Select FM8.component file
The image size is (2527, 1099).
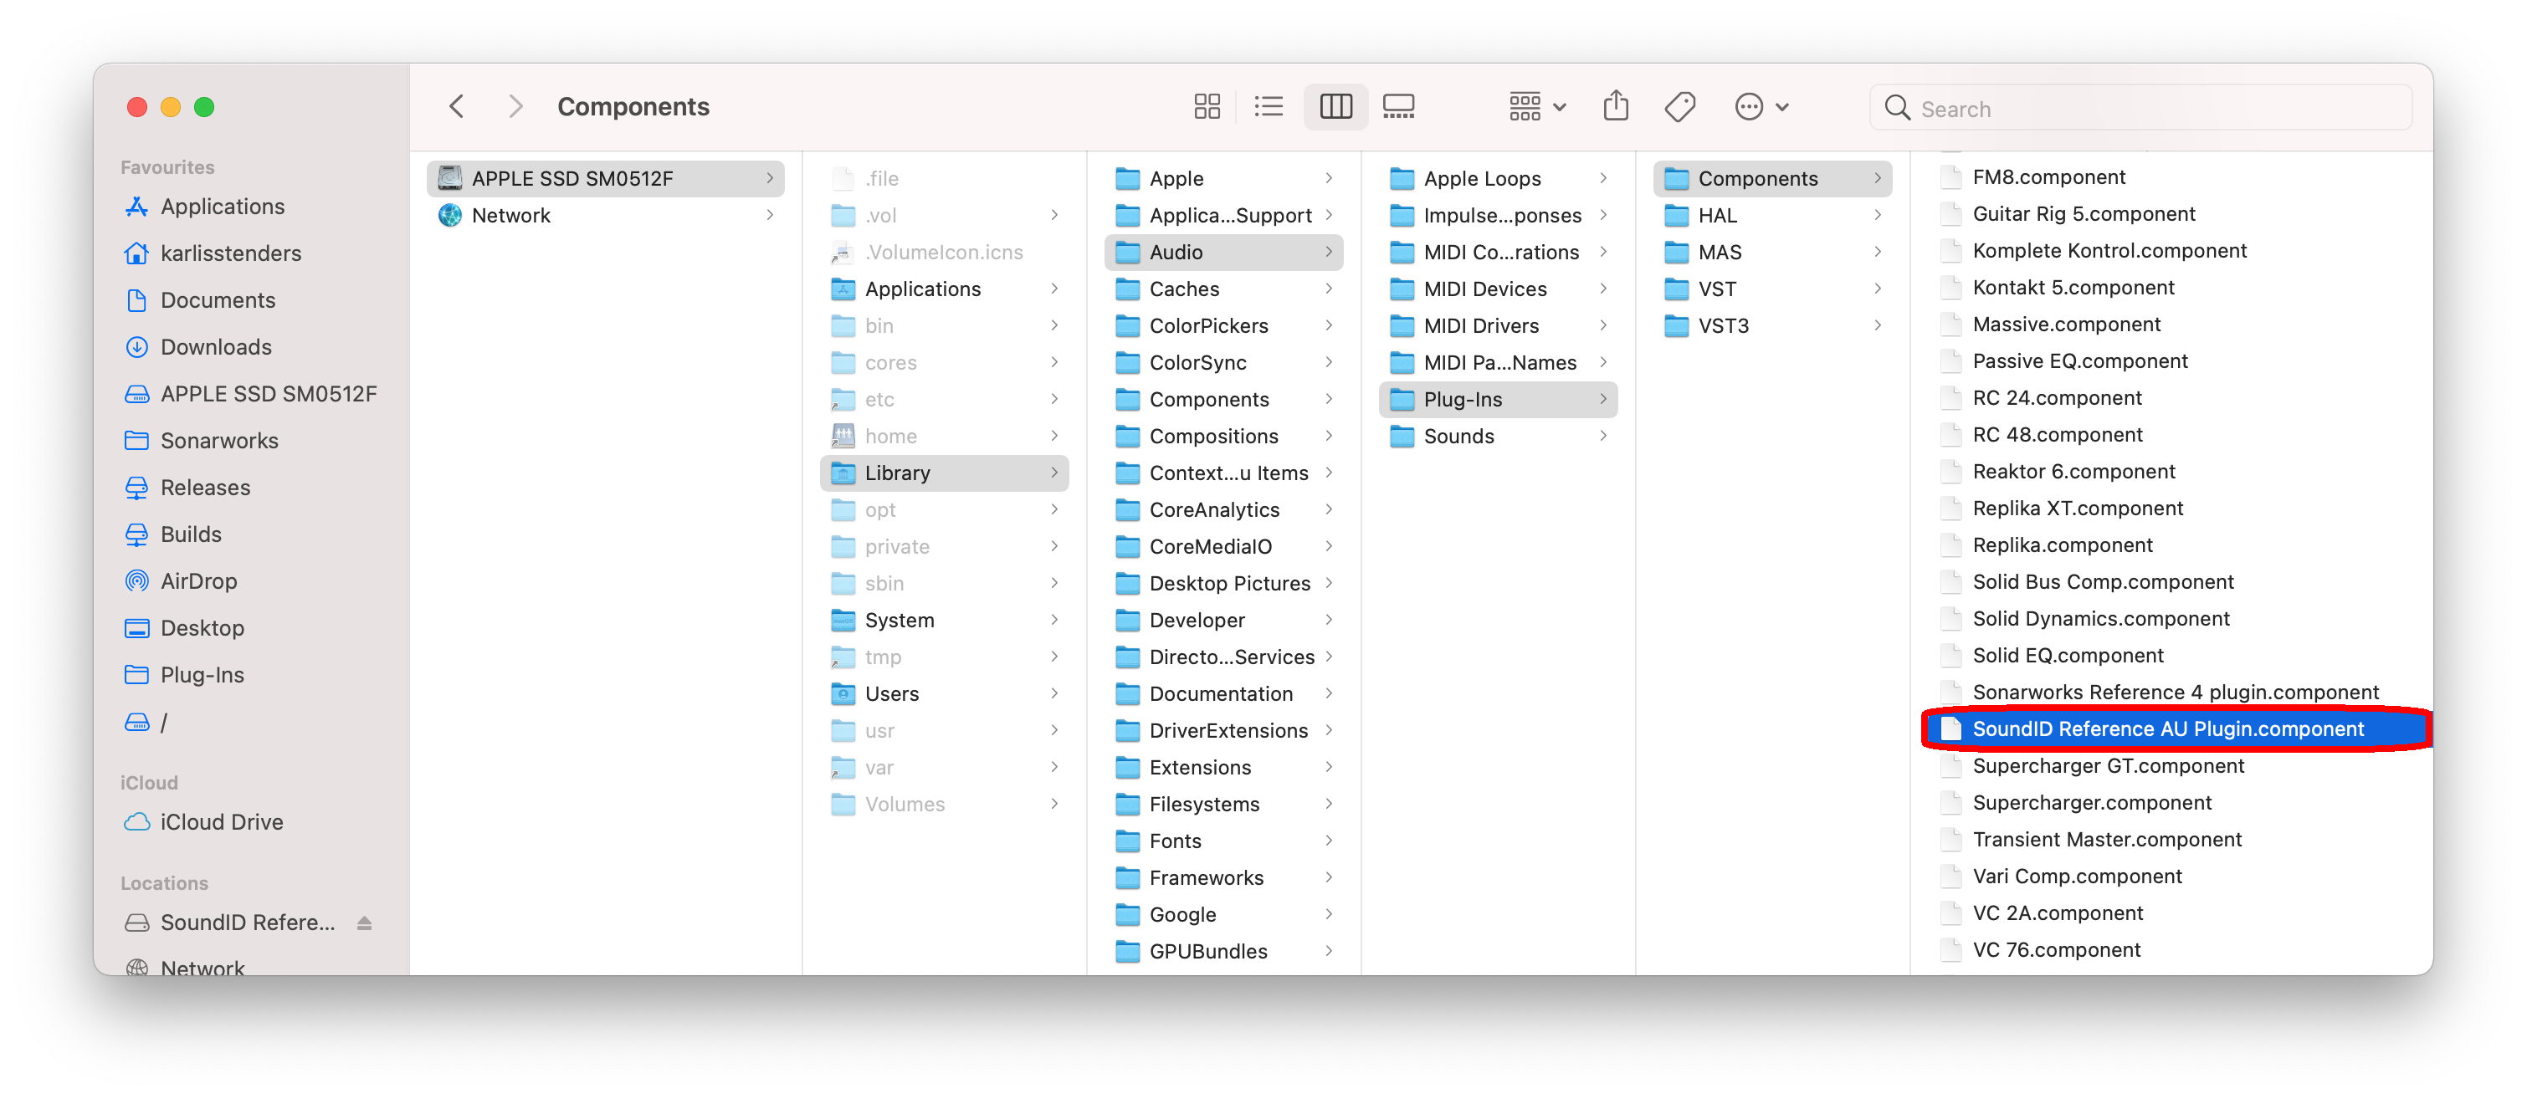(2048, 177)
